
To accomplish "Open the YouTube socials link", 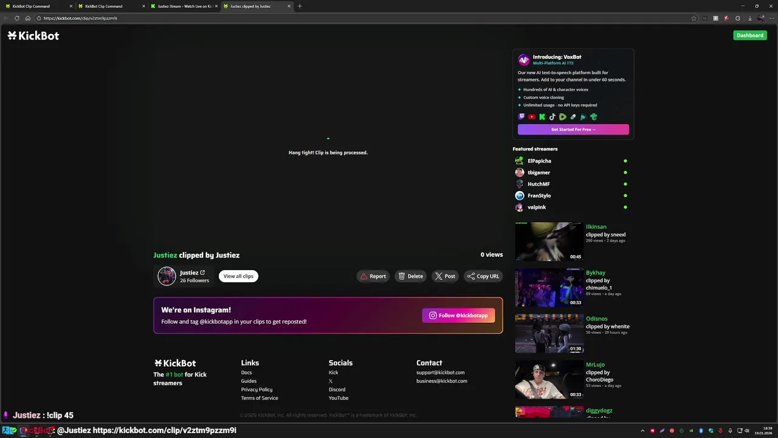I will [x=339, y=398].
